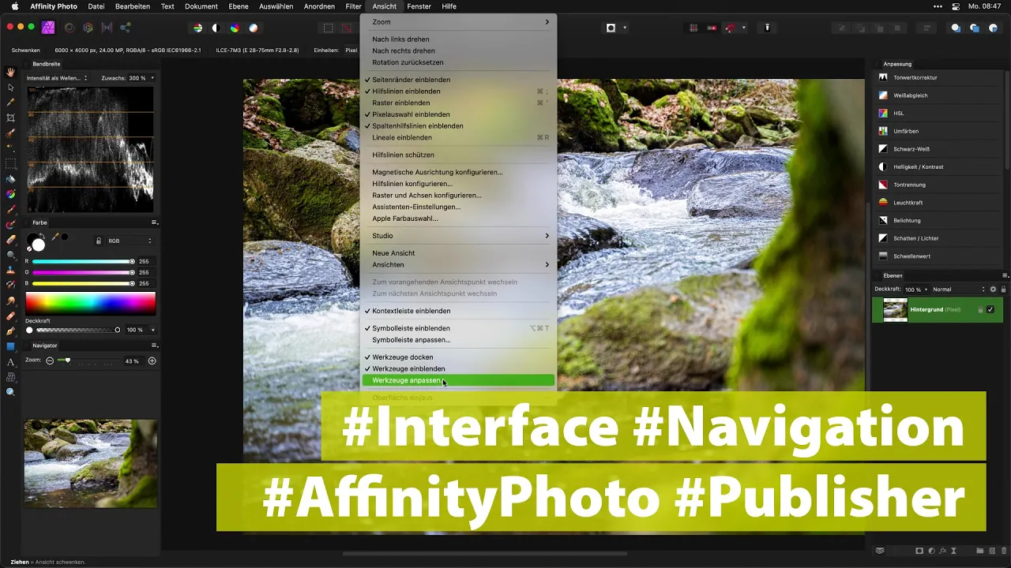Choose Neue Ansicht menu entry
The height and width of the screenshot is (568, 1011).
pyautogui.click(x=458, y=253)
